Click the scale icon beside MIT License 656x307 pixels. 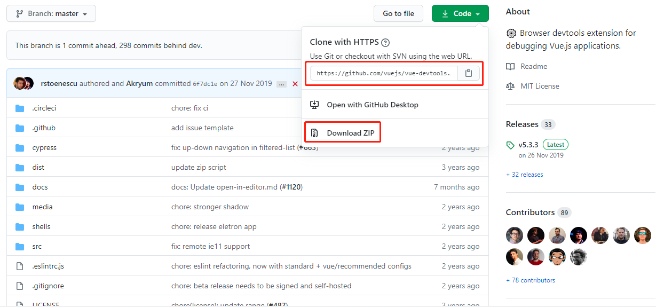(x=510, y=86)
